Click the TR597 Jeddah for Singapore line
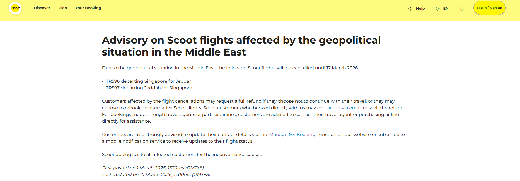Screen dimensions: 520x181 149,88
